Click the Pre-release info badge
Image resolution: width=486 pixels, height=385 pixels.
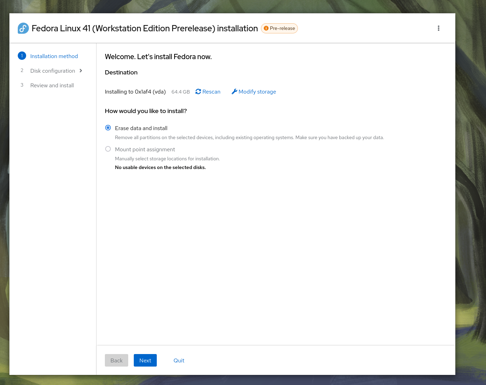pyautogui.click(x=279, y=28)
